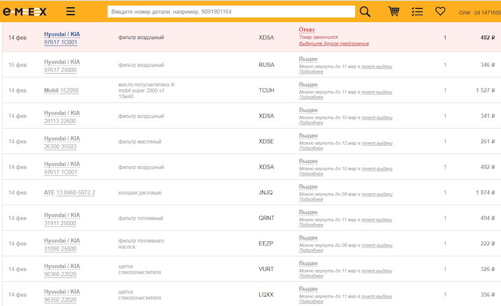This screenshot has width=501, height=306.
Task: Click Hyundai / KIA brand in RUSA row
Action: tap(62, 62)
